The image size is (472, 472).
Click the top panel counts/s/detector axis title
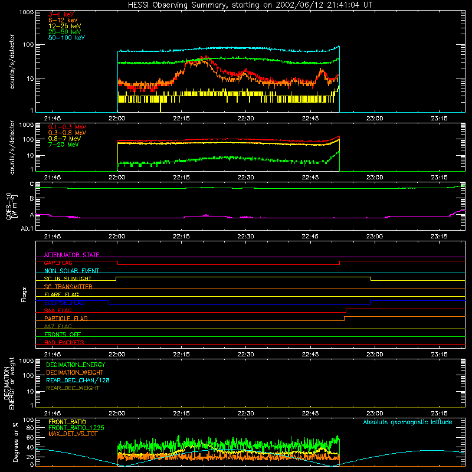[12, 61]
